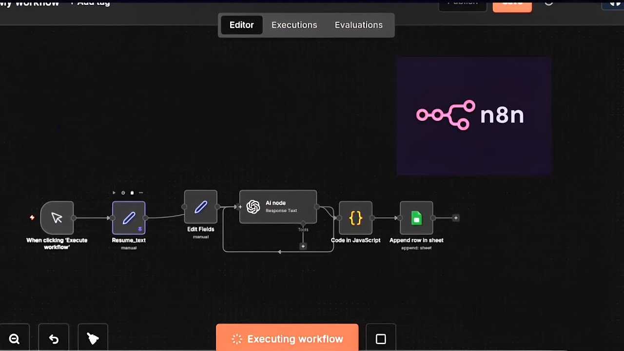
Task: Click the n8n logo sticky image
Action: (x=474, y=116)
